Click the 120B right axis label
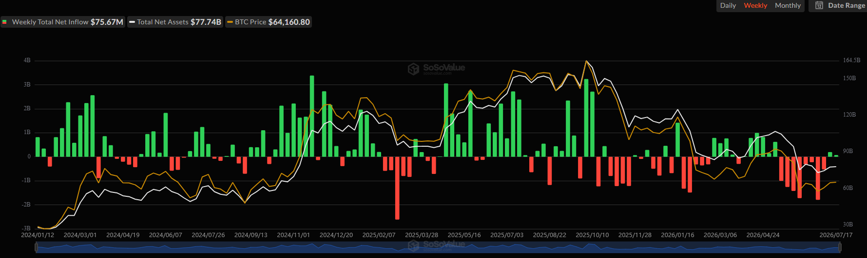The height and width of the screenshot is (258, 867). (849, 115)
